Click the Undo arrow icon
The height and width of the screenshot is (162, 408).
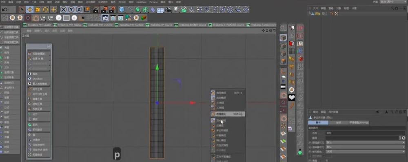[5, 10]
